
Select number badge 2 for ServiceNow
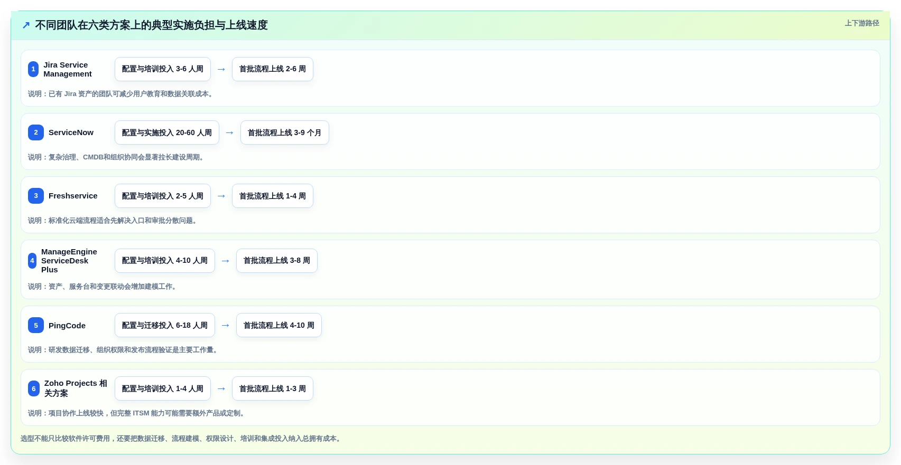(36, 132)
